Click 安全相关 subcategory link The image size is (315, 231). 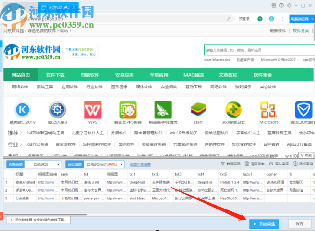[x=169, y=87]
